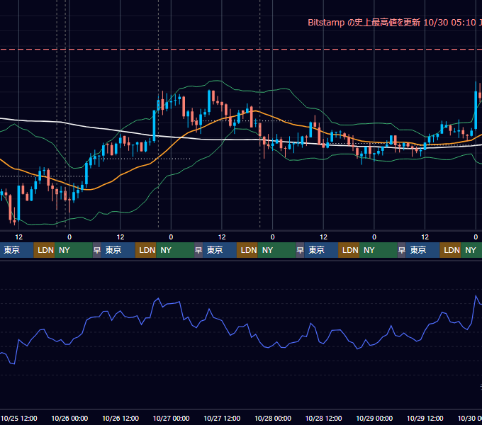The image size is (482, 425).
Task: Select the 早 early-session block on 10/29
Action: tap(401, 250)
